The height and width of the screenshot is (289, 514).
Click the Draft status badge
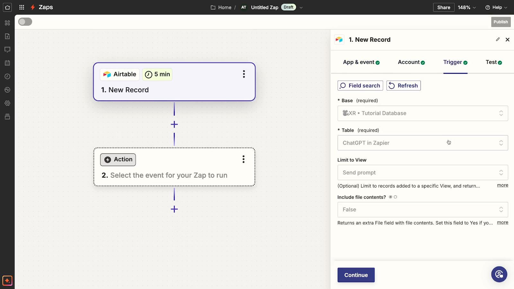(x=288, y=7)
